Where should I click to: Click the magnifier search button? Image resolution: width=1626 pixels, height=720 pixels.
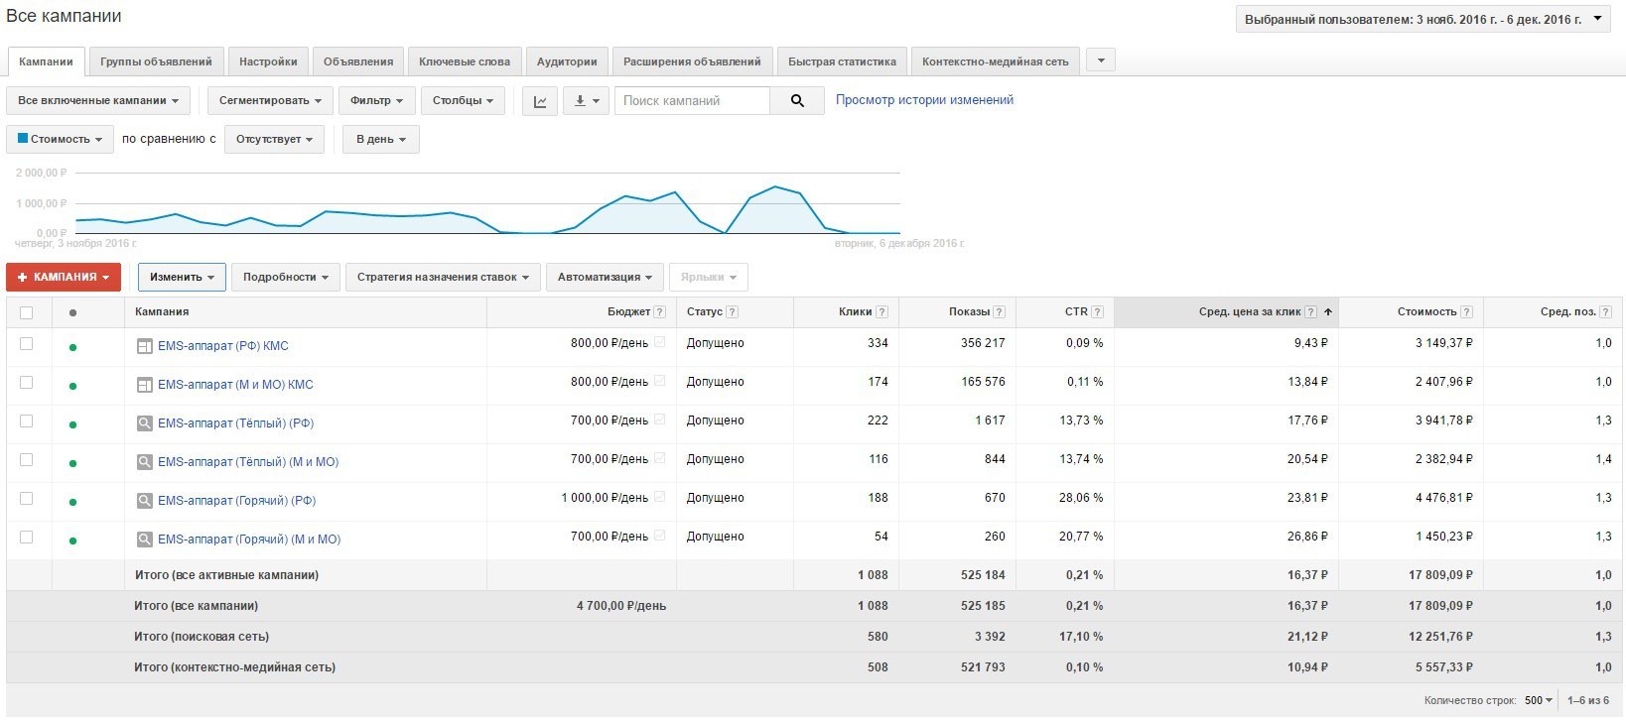click(x=796, y=101)
